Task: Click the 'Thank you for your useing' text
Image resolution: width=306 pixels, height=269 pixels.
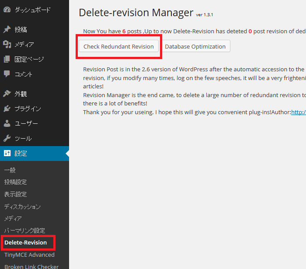Action: pyautogui.click(x=118, y=112)
